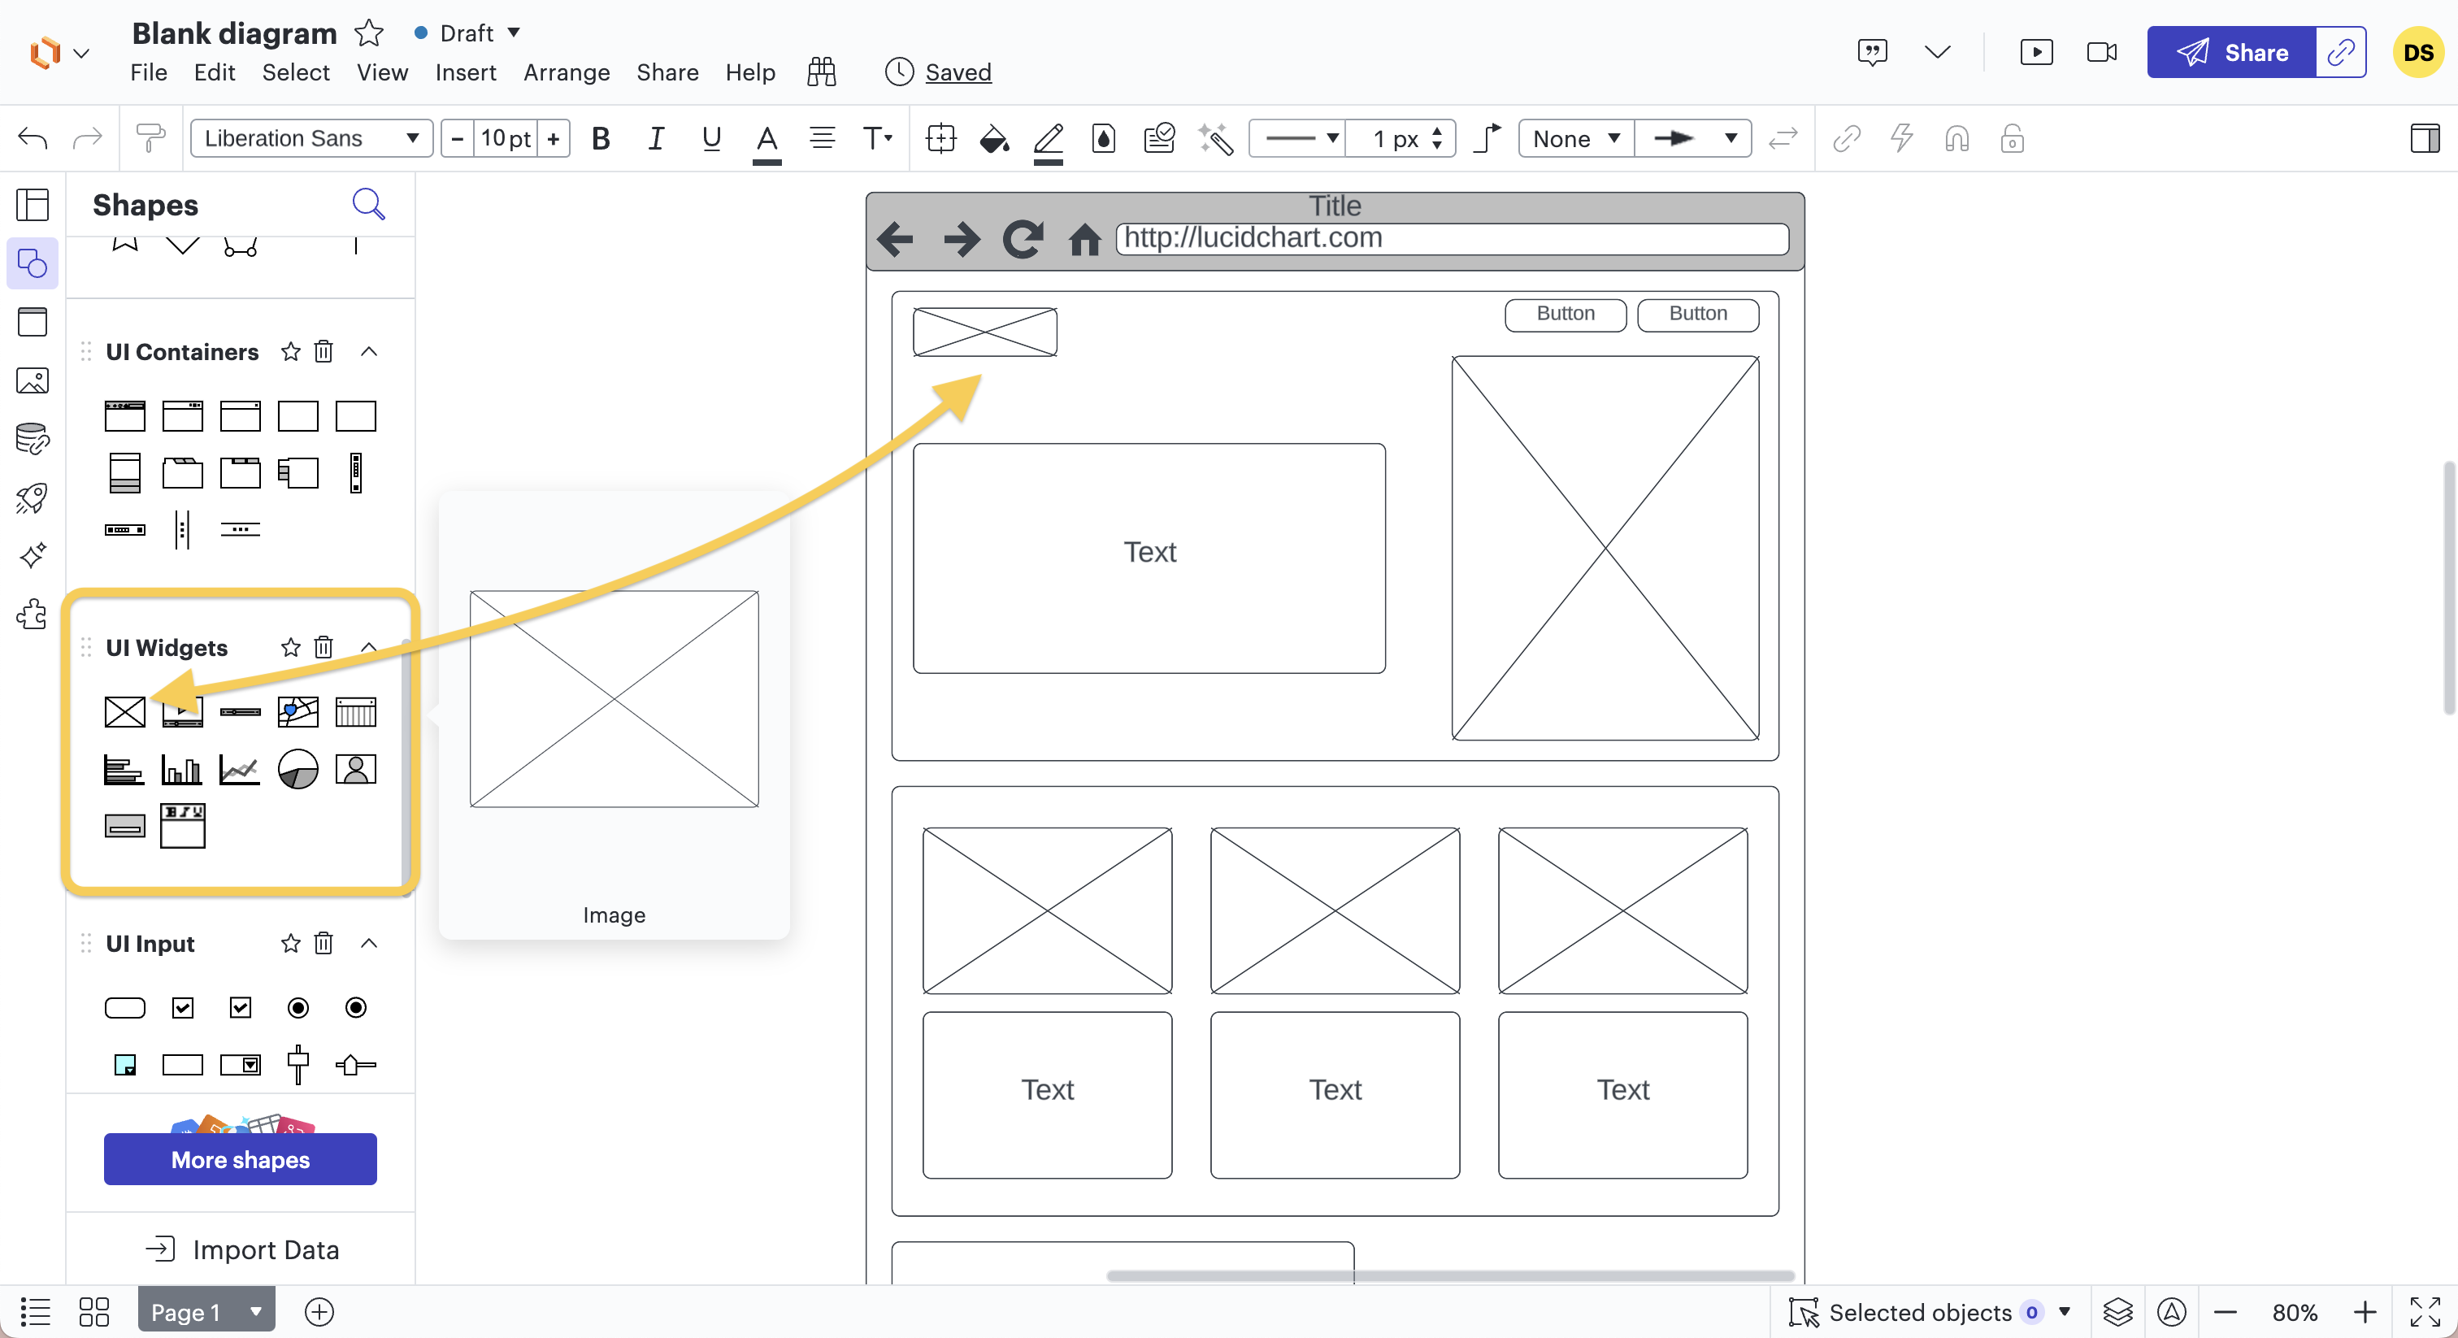Click the italic formatting icon
This screenshot has height=1338, width=2458.
point(654,138)
